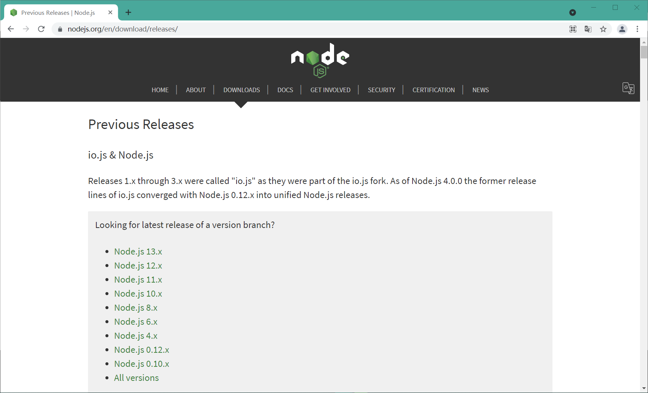Open the CERTIFICATION menu item
648x393 pixels.
click(x=433, y=90)
